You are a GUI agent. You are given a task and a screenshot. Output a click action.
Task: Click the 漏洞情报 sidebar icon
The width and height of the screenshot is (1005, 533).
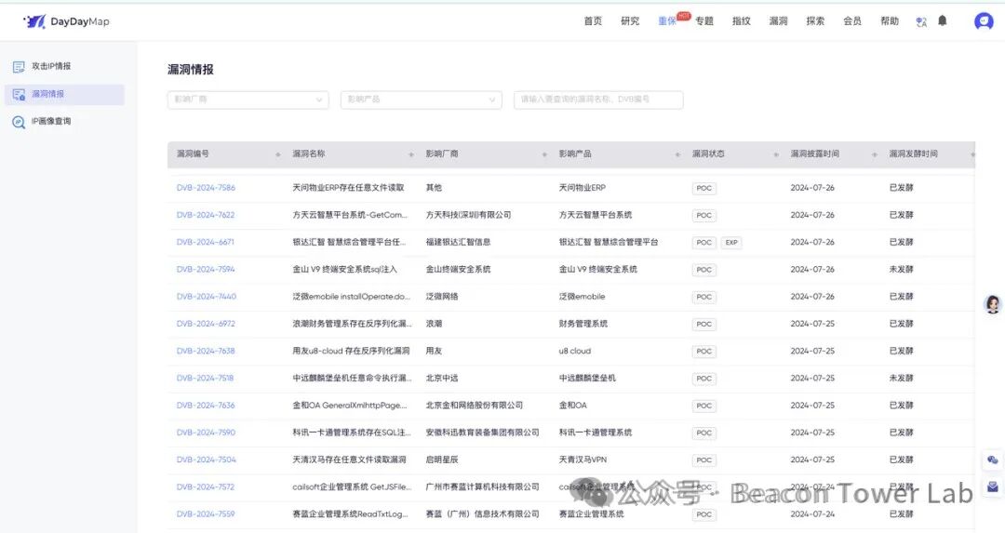point(19,94)
